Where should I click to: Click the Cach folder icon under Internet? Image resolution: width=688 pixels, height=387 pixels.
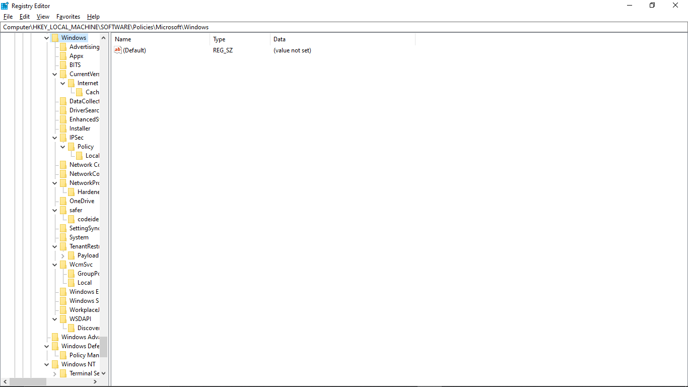click(x=79, y=92)
